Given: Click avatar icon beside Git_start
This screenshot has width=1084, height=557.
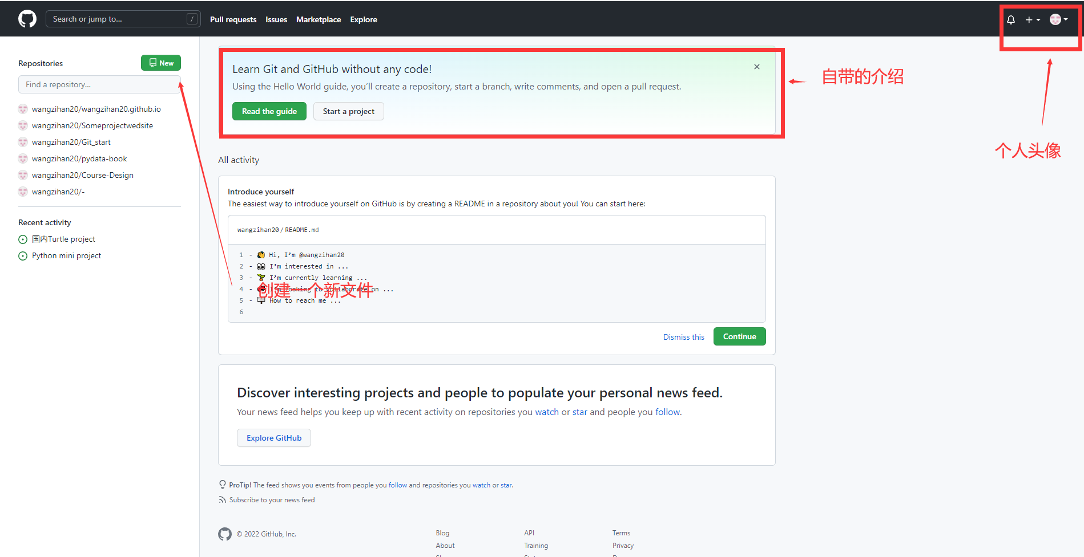Looking at the screenshot, I should 23,142.
